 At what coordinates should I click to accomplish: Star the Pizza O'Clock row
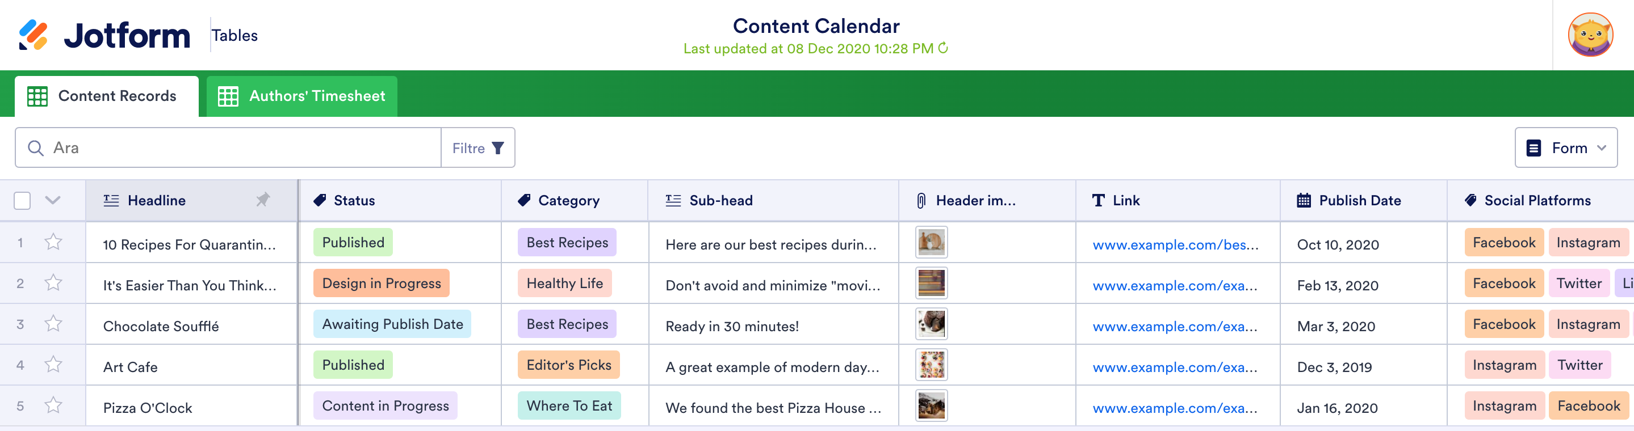[x=53, y=405]
